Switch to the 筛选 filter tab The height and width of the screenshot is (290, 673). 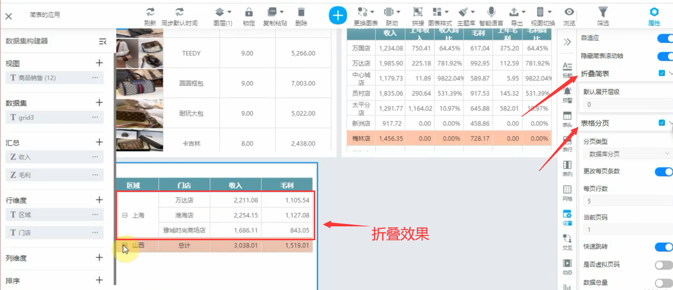coord(603,16)
